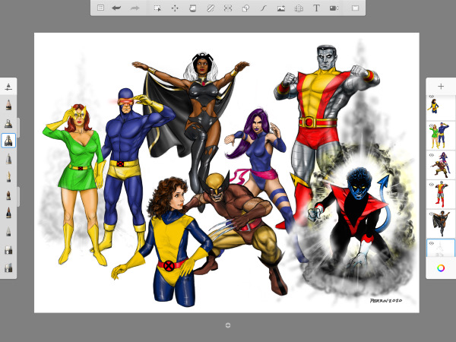Select the pencil brush in the palette
This screenshot has width=456, height=342.
point(8,105)
